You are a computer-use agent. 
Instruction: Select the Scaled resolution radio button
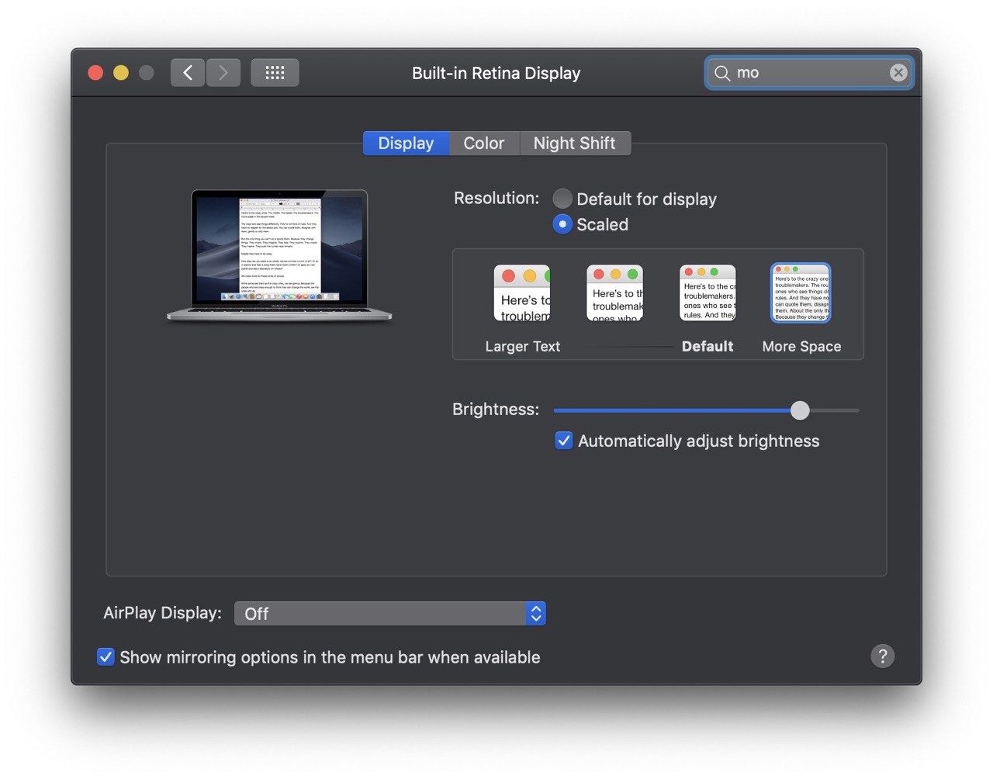point(562,224)
